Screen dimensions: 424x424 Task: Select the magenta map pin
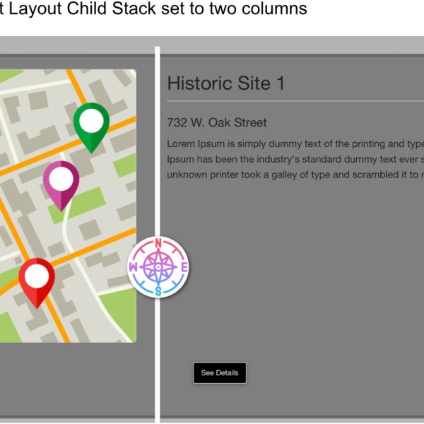[61, 184]
